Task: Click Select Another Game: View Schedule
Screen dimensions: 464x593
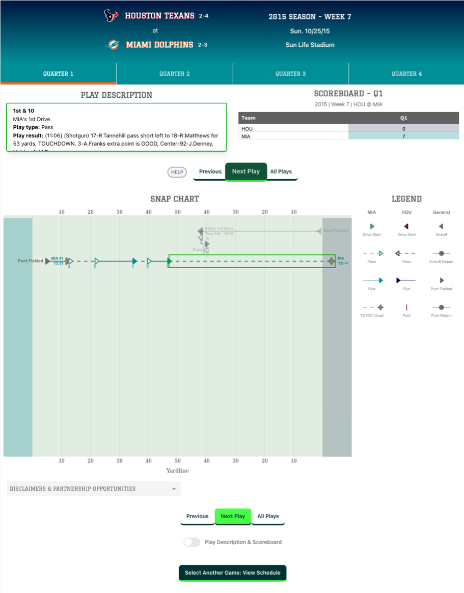Action: pyautogui.click(x=233, y=573)
